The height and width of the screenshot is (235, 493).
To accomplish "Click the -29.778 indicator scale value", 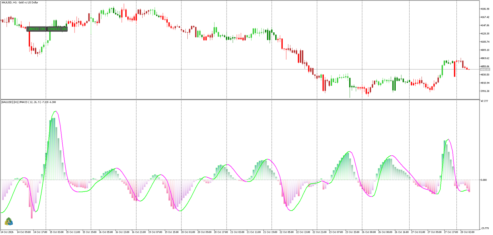I will (484, 228).
